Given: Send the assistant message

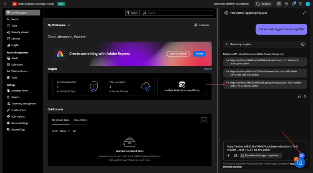Looking at the screenshot, I should point(302,155).
